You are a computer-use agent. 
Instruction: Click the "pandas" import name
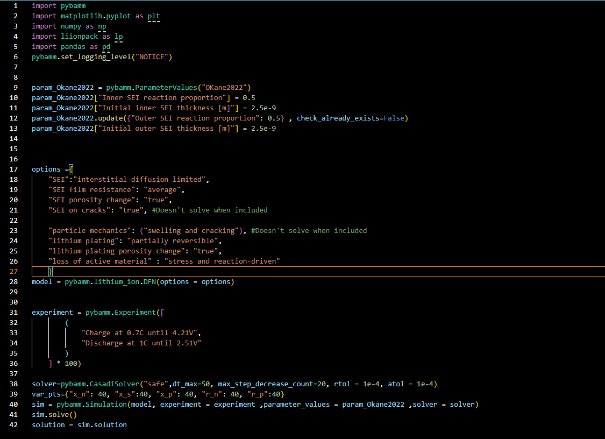click(73, 47)
